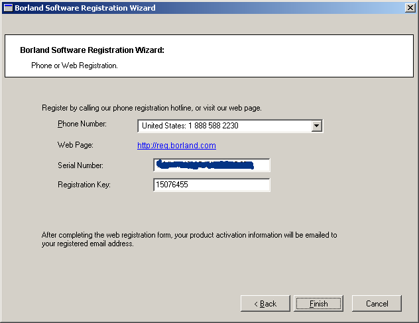Open the http://reg.borland.com link

click(176, 146)
